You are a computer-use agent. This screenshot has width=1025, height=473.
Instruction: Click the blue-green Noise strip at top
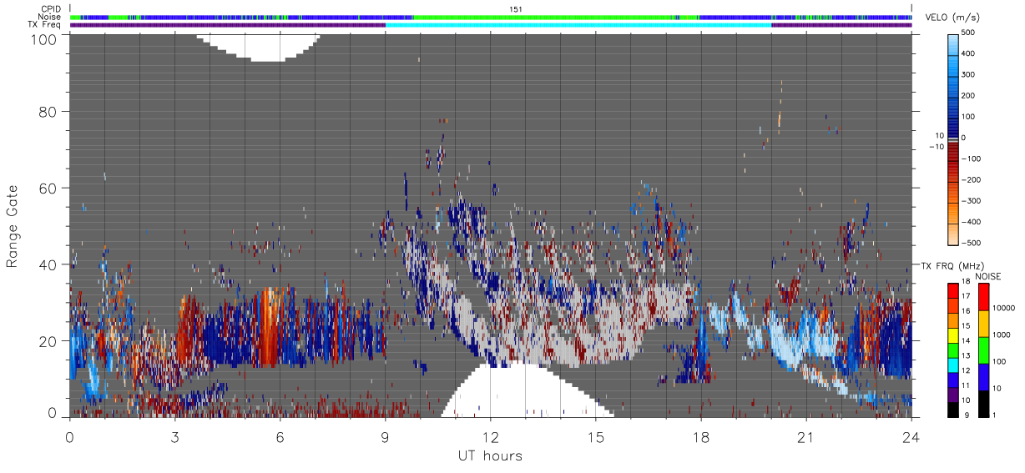491,17
